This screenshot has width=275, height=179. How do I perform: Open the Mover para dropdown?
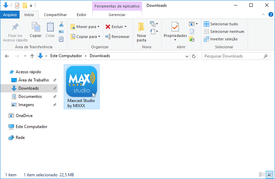(85, 27)
